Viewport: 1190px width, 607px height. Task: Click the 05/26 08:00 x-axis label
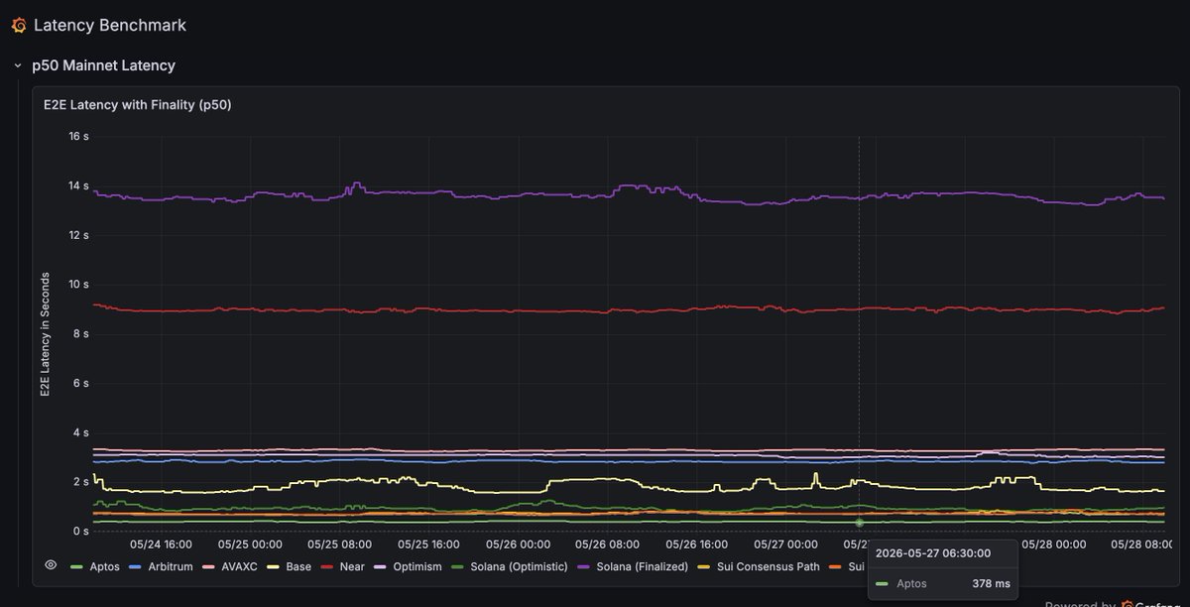tap(608, 545)
